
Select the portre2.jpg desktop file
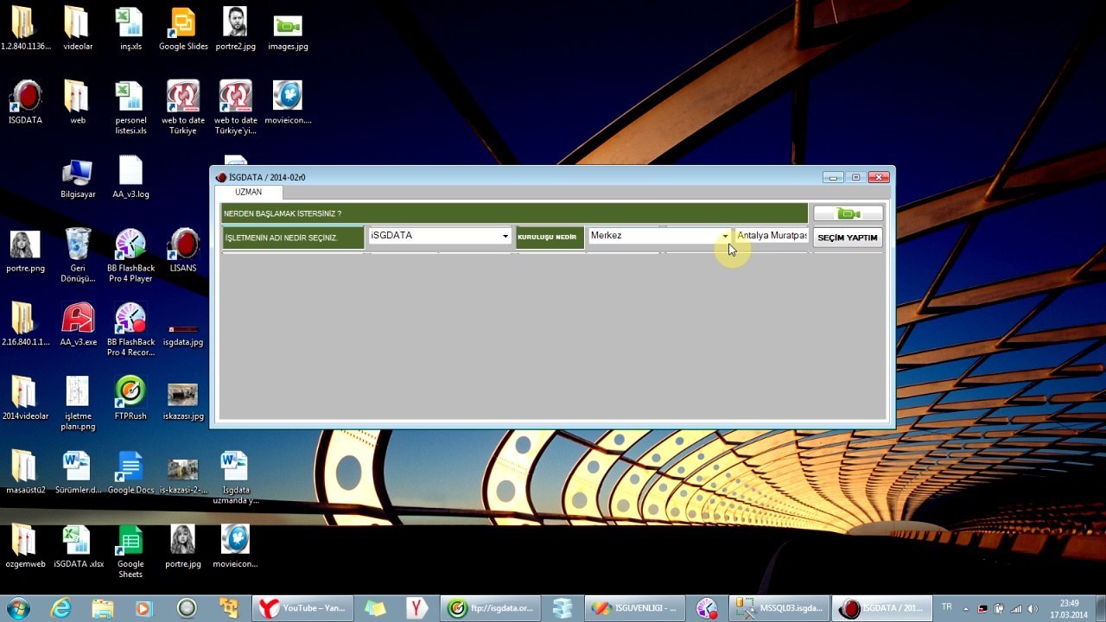pos(235,29)
